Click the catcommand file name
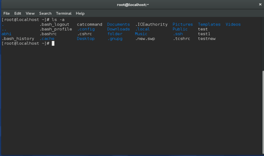The width and height of the screenshot is (264, 156). click(x=90, y=24)
